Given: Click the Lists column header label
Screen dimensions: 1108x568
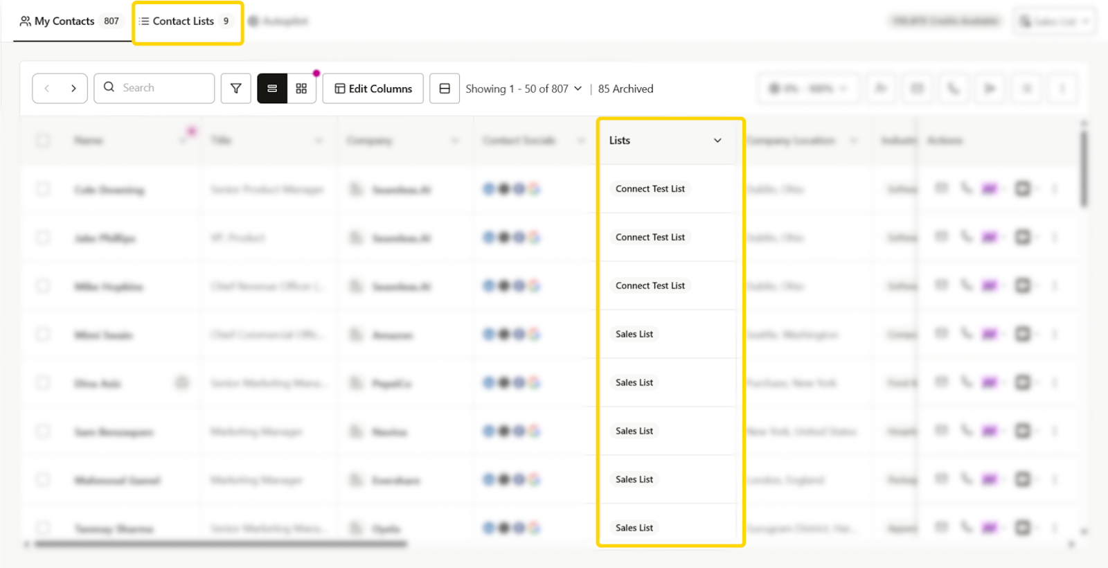Looking at the screenshot, I should pos(620,141).
